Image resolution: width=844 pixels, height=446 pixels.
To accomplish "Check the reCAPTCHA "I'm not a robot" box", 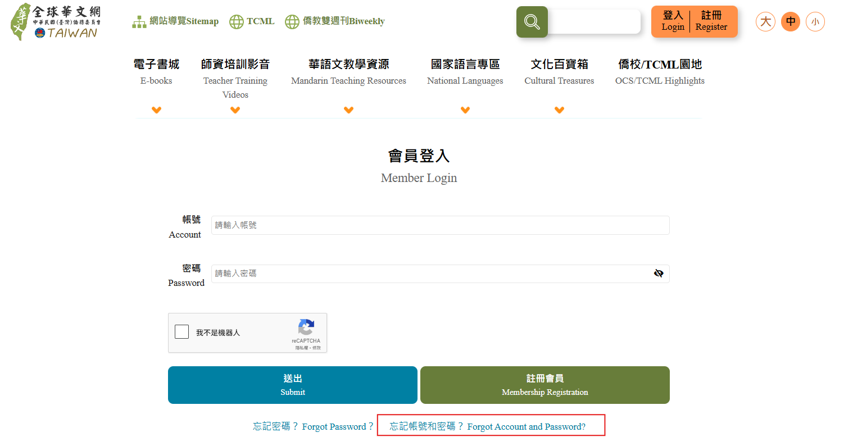I will tap(182, 332).
